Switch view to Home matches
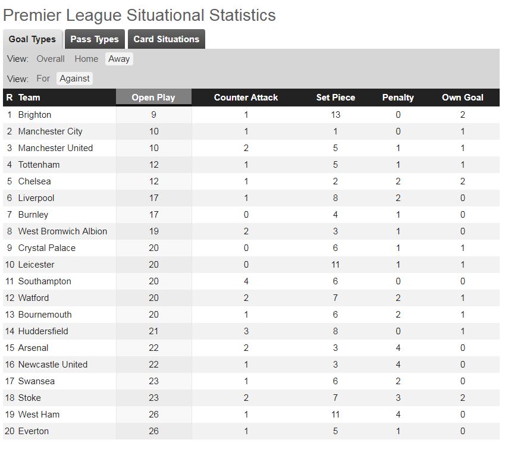 tap(86, 59)
